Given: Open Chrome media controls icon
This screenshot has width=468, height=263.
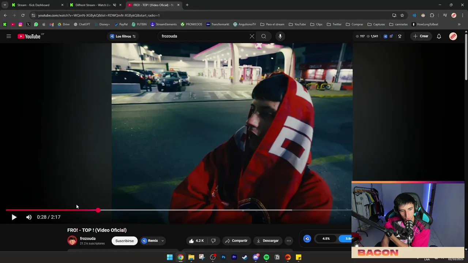Looking at the screenshot, I should 445,15.
